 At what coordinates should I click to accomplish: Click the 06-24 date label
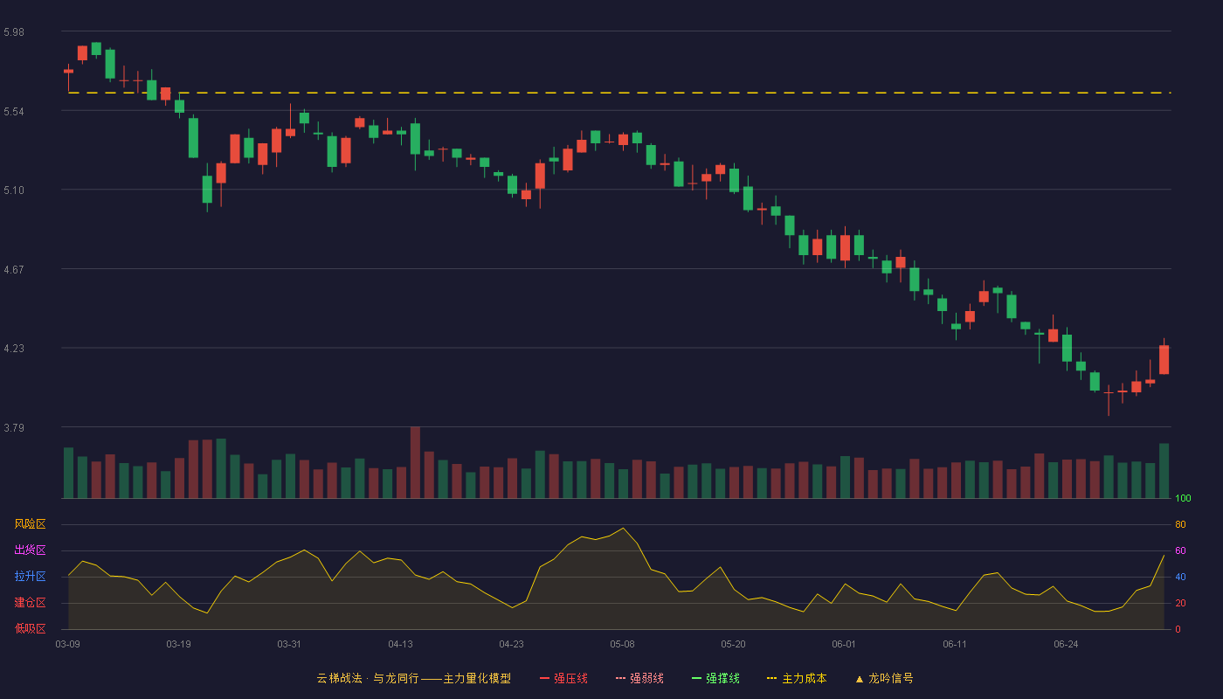1067,644
